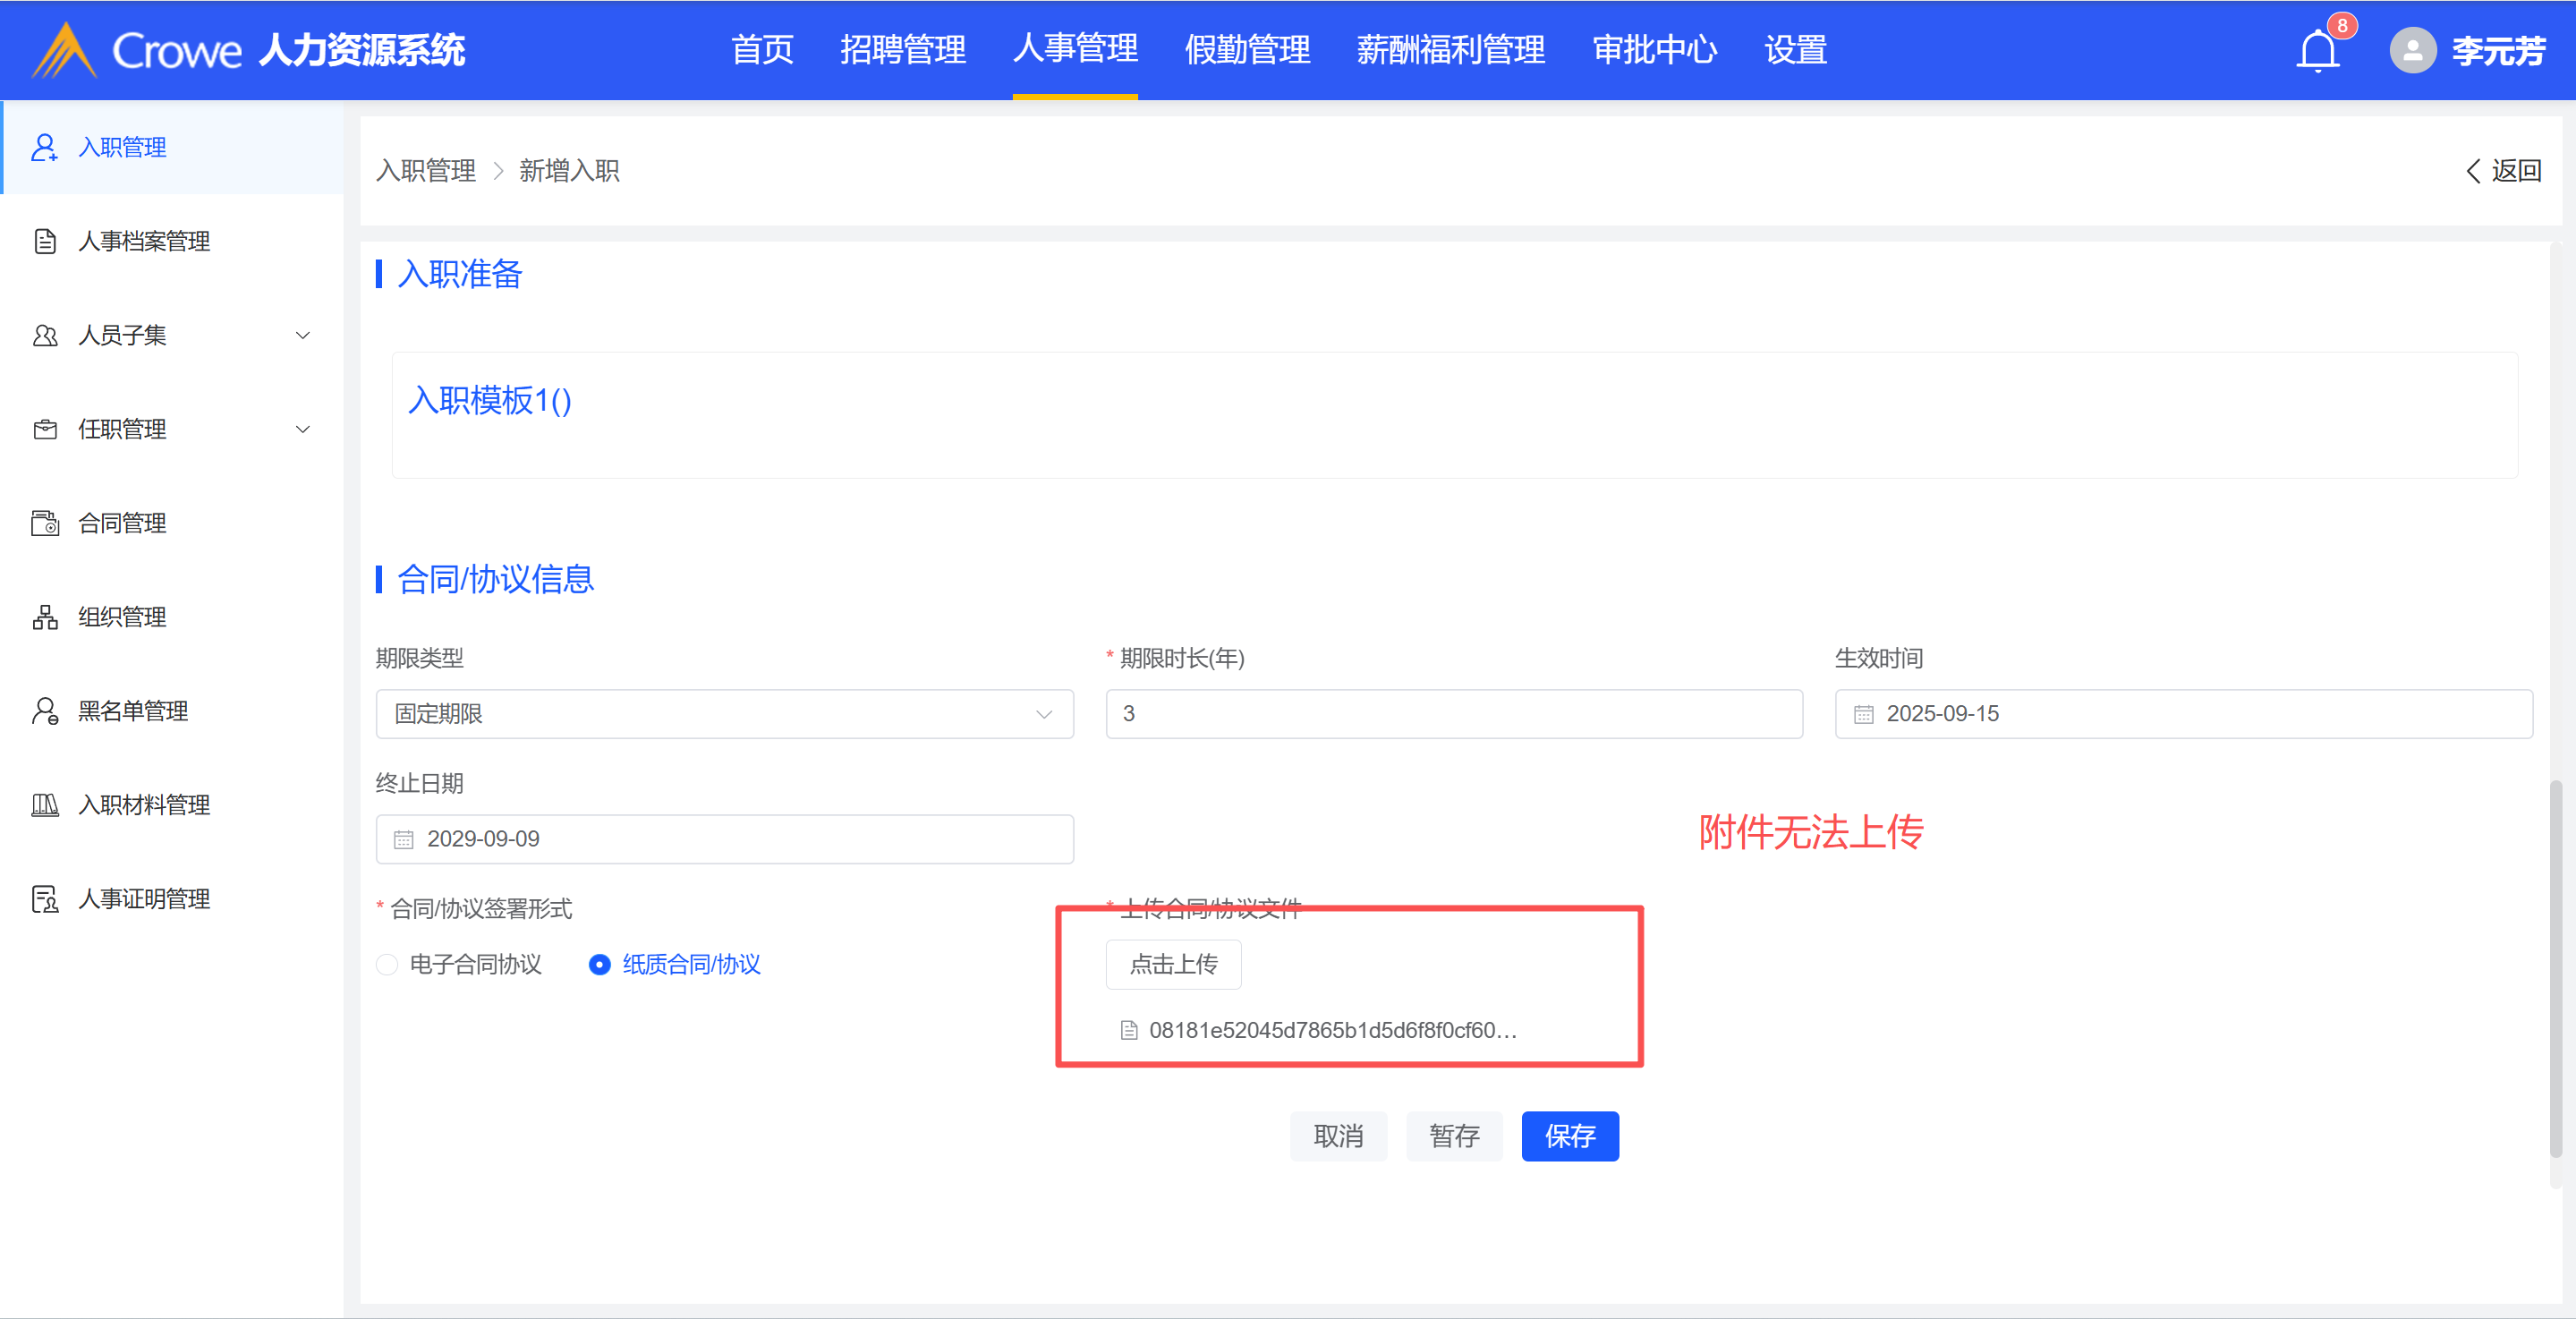This screenshot has width=2576, height=1319.
Task: Click the user avatar icon
Action: click(x=2412, y=50)
